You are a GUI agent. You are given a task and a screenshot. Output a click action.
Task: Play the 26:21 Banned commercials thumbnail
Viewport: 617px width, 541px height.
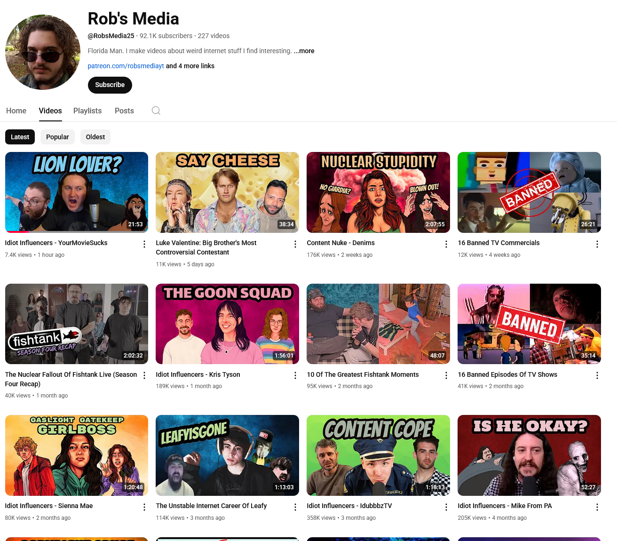(x=530, y=192)
